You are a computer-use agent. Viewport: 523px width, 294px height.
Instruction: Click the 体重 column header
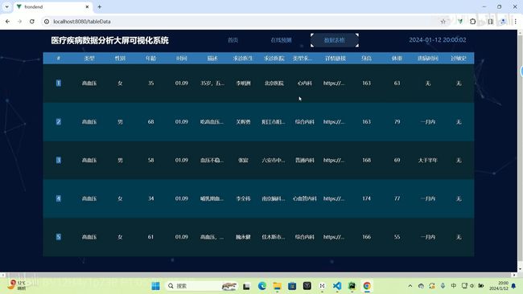397,59
